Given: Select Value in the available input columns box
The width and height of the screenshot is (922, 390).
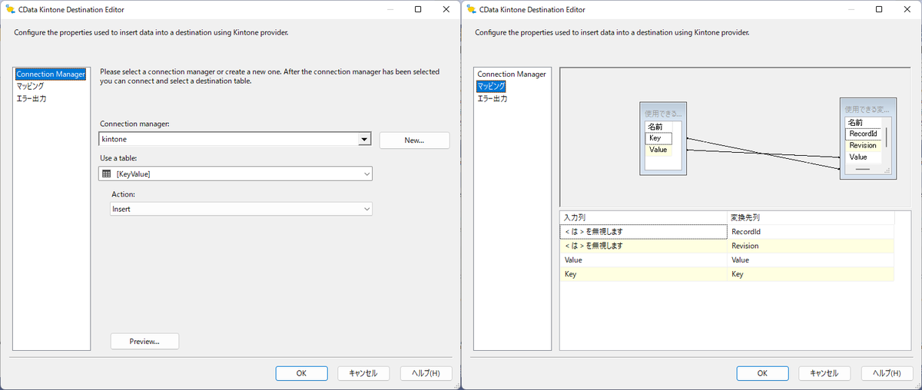Looking at the screenshot, I should coord(658,150).
